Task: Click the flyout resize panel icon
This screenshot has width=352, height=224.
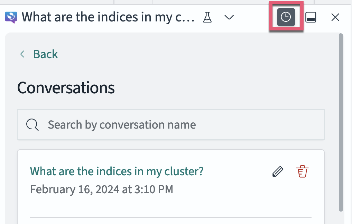Action: pos(311,17)
